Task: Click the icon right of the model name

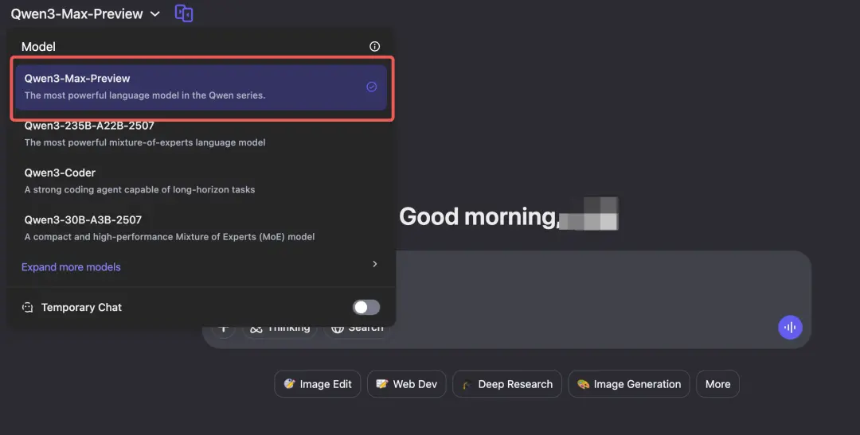Action: click(184, 14)
